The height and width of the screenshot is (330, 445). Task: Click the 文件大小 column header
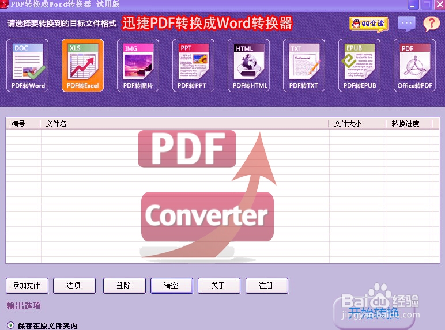[x=357, y=124]
